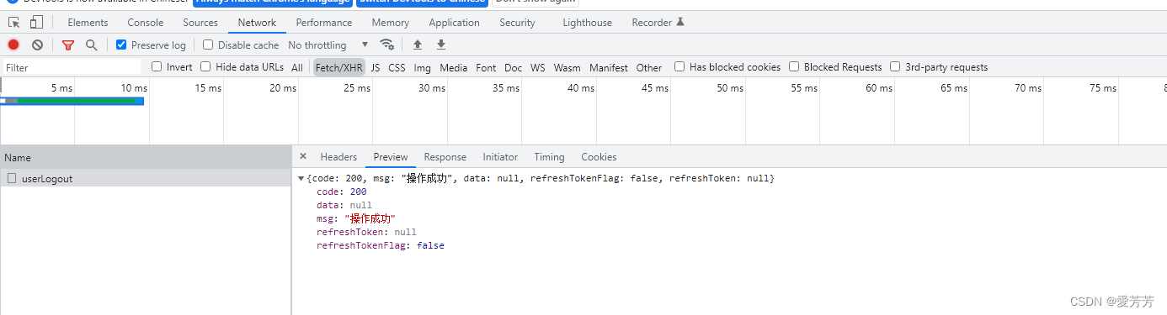This screenshot has height=315, width=1167.
Task: Filter requests by Media
Action: click(x=453, y=67)
